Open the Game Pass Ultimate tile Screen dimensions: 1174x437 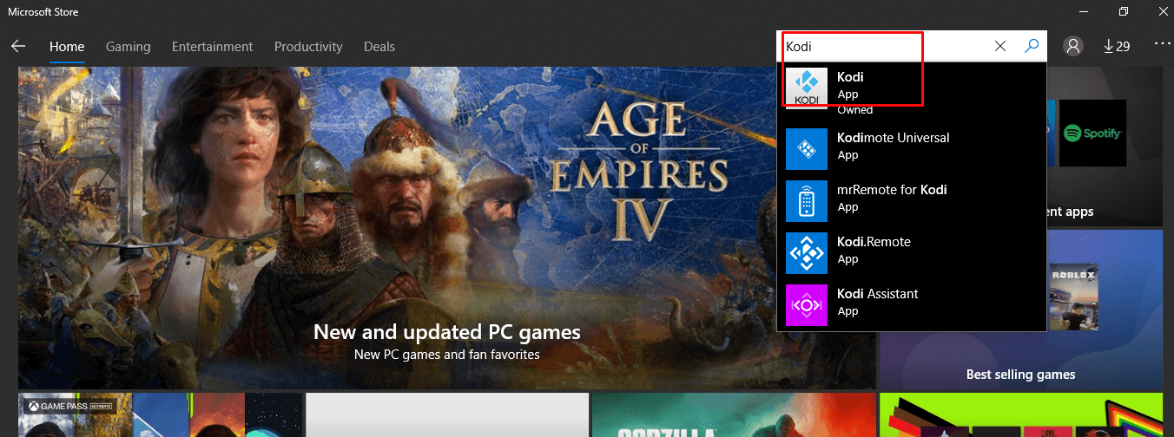[x=160, y=414]
